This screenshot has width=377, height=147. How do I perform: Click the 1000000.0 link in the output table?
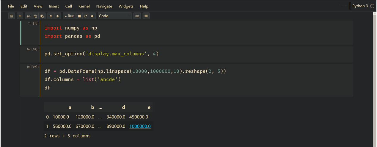tap(140, 126)
